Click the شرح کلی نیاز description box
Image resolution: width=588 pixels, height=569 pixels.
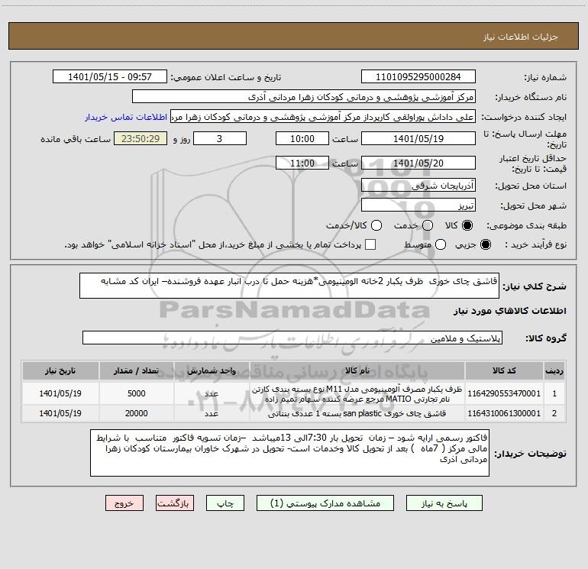289,286
